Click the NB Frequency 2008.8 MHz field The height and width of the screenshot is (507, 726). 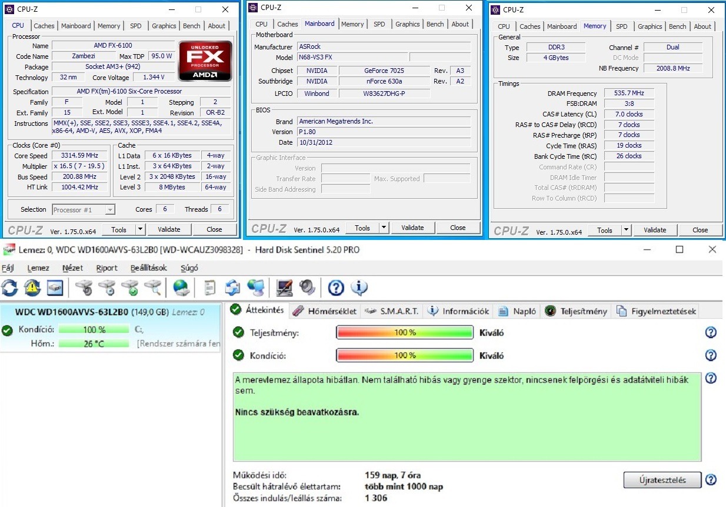pyautogui.click(x=673, y=68)
